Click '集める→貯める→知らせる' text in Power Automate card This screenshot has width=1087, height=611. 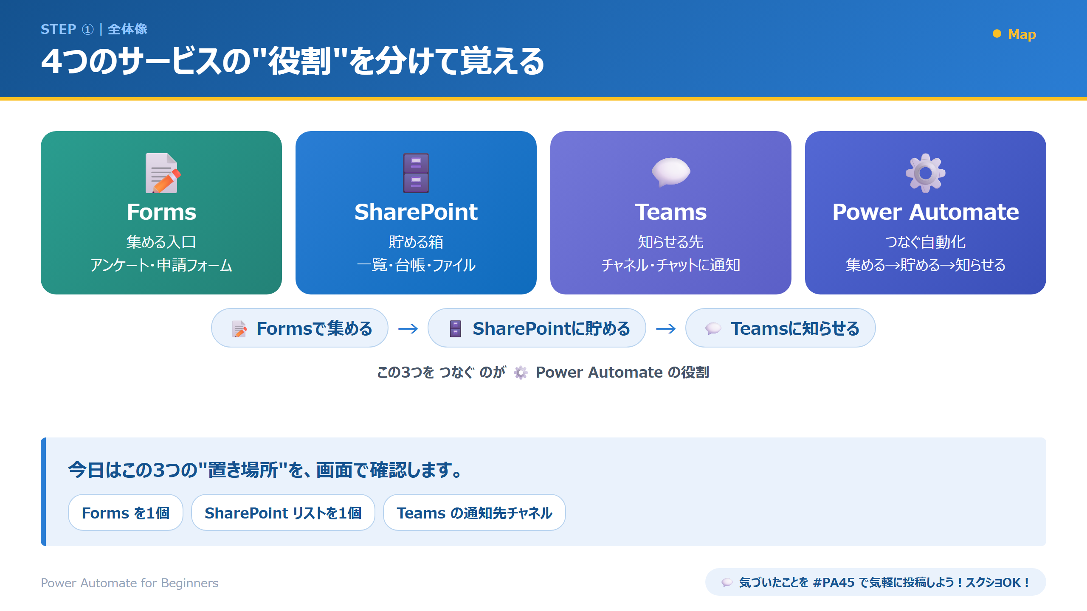(926, 265)
